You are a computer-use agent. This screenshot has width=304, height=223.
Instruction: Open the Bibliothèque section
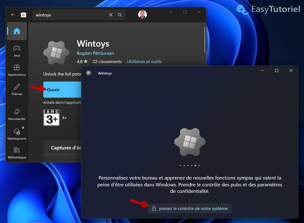point(16,153)
